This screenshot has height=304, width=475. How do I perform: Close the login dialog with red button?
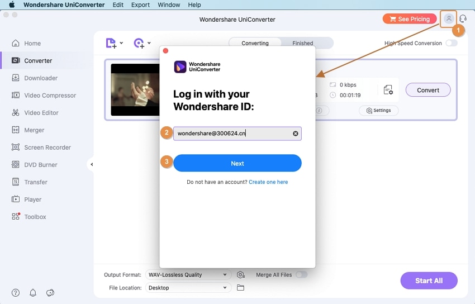(165, 50)
